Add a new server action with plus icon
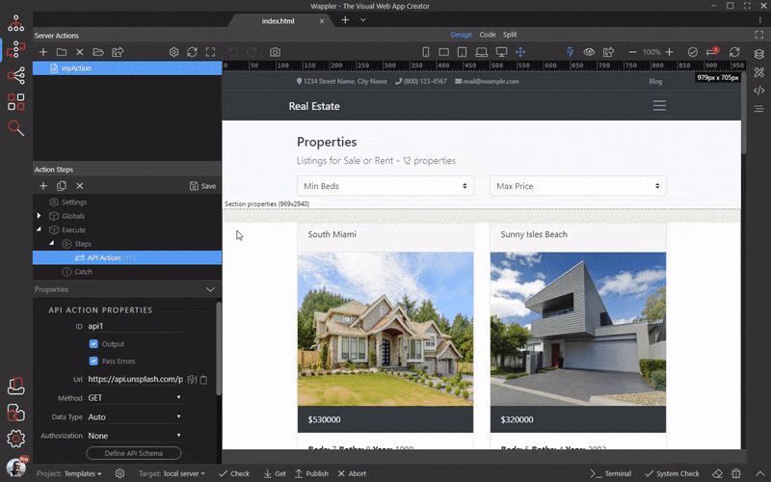This screenshot has height=482, width=771. pyautogui.click(x=42, y=51)
